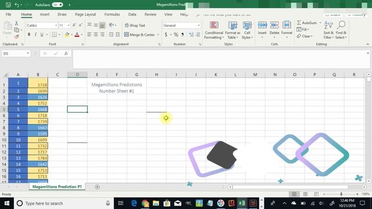Decrease font size with the smaller A
The height and width of the screenshot is (209, 372).
(80, 25)
